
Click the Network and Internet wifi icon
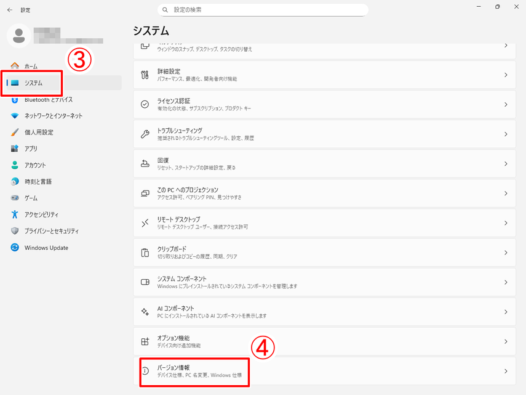15,116
